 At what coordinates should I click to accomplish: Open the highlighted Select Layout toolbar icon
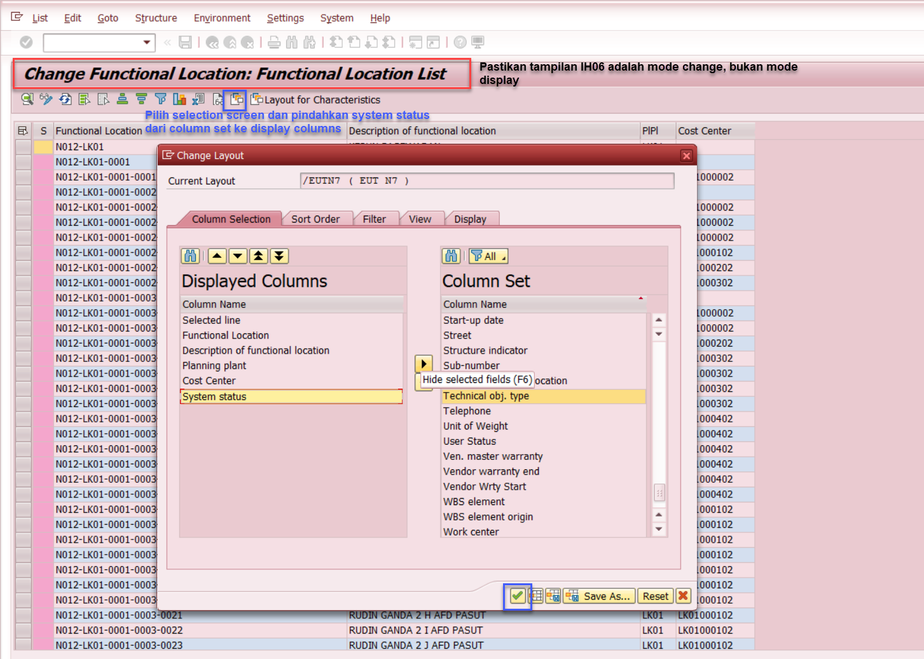[x=235, y=99]
